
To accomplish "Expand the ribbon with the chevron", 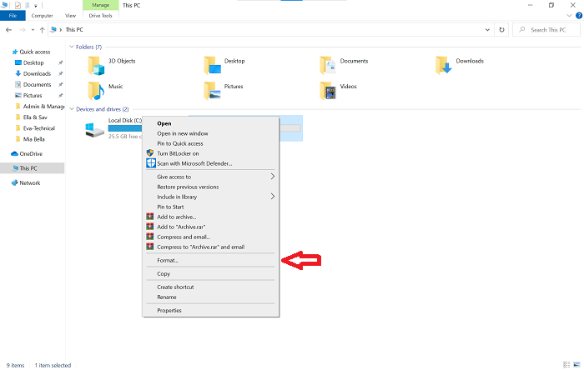I will pyautogui.click(x=569, y=16).
